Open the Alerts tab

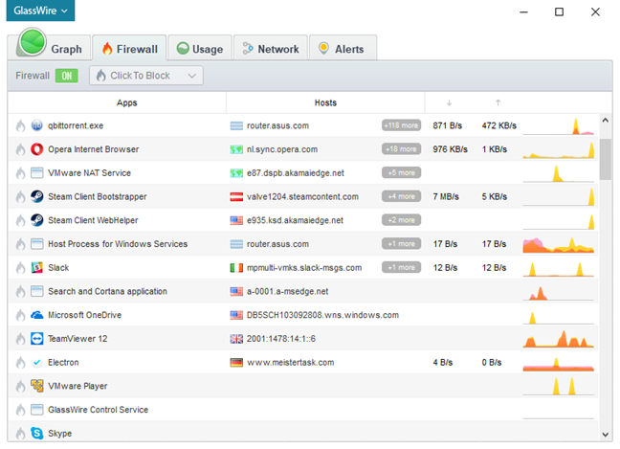[x=343, y=48]
